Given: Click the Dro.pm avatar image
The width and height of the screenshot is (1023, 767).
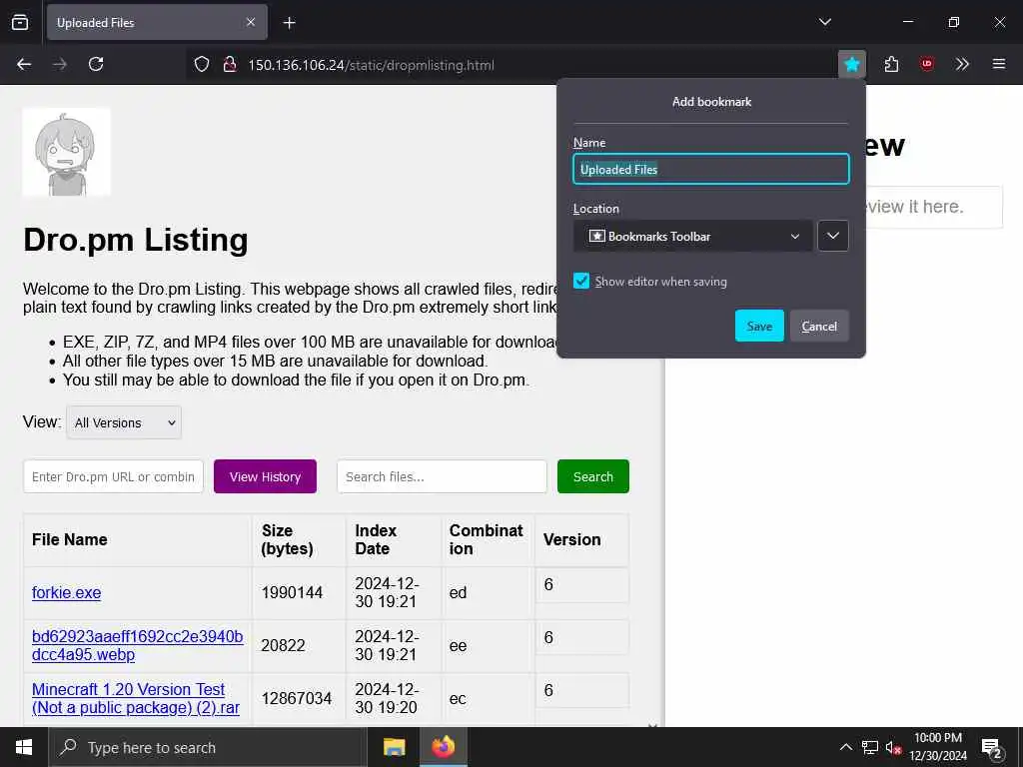Looking at the screenshot, I should (67, 152).
